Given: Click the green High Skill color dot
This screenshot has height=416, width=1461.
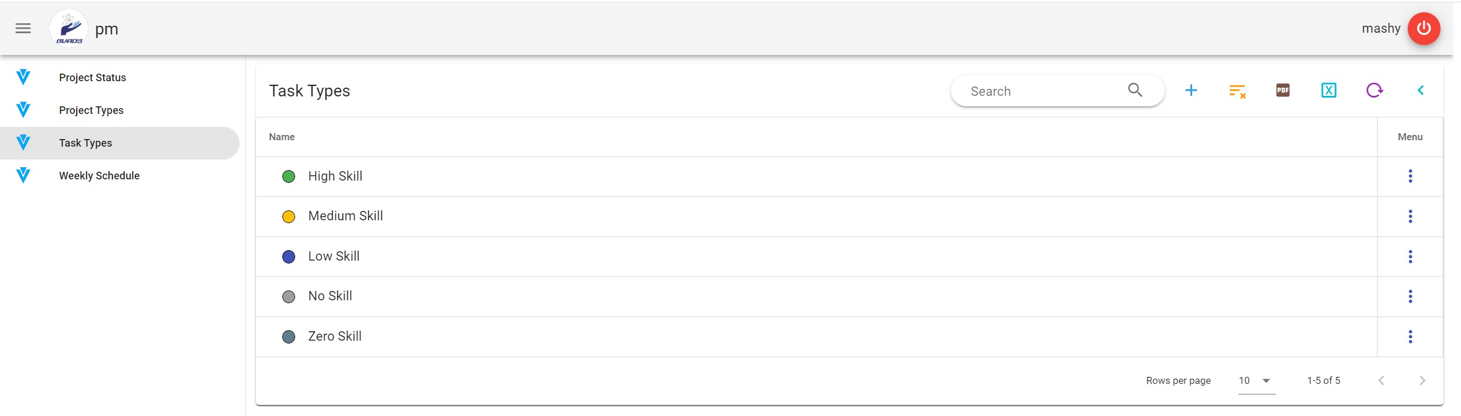Looking at the screenshot, I should point(289,176).
